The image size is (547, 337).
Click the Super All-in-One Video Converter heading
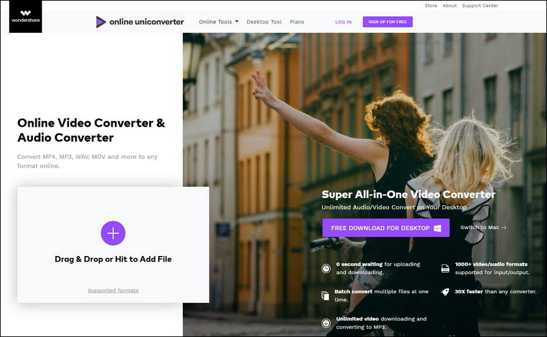pos(408,194)
